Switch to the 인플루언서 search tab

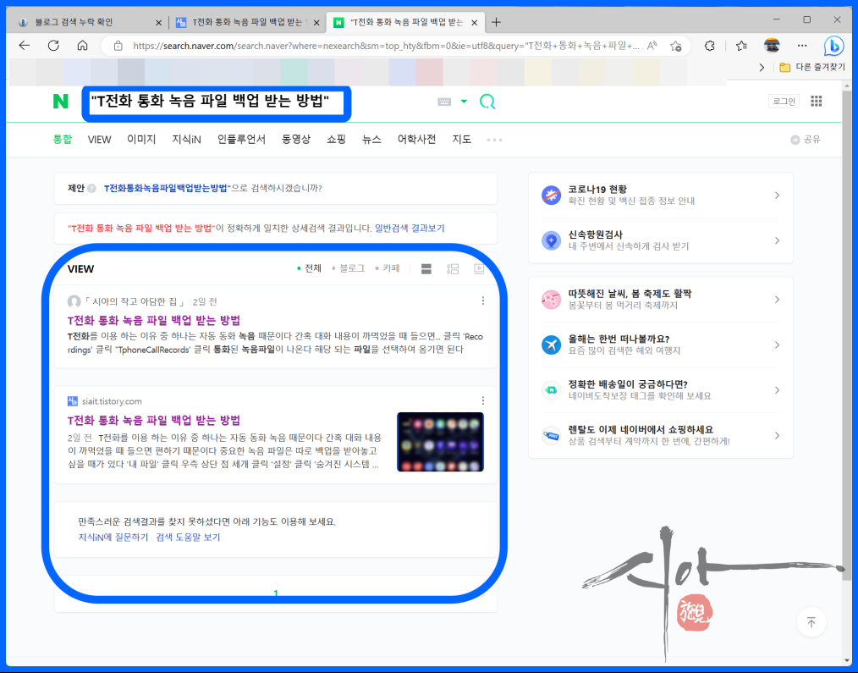(241, 140)
